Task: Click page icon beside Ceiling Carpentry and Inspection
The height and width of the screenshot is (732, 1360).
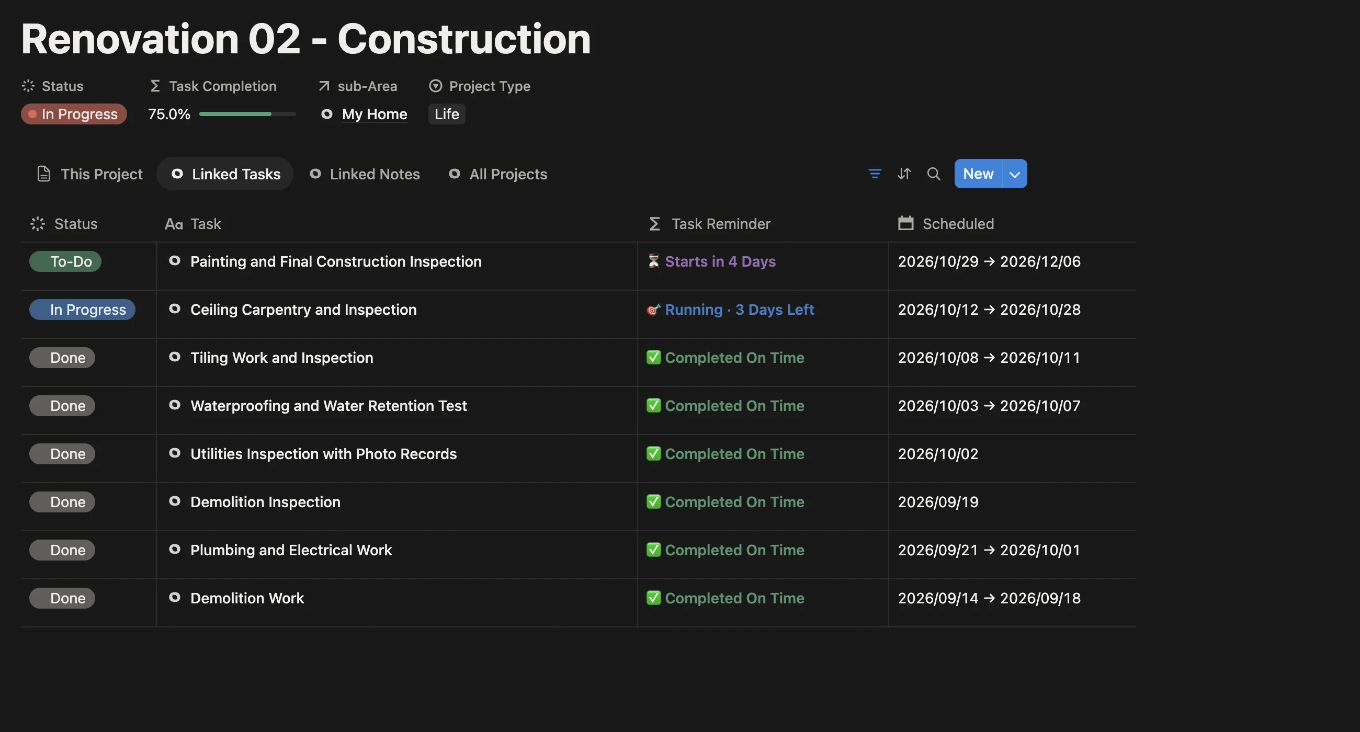Action: point(174,308)
